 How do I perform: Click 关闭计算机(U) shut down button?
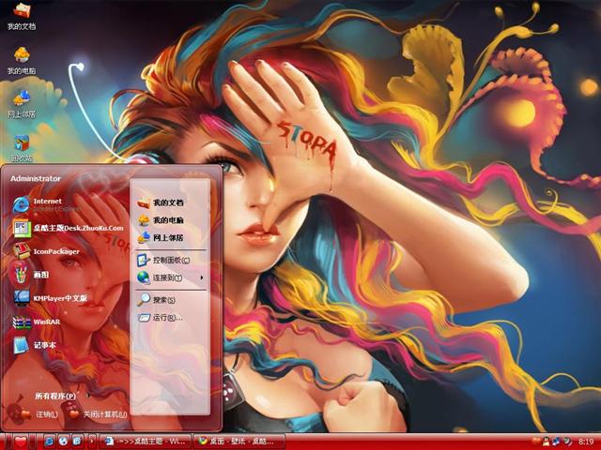[99, 414]
